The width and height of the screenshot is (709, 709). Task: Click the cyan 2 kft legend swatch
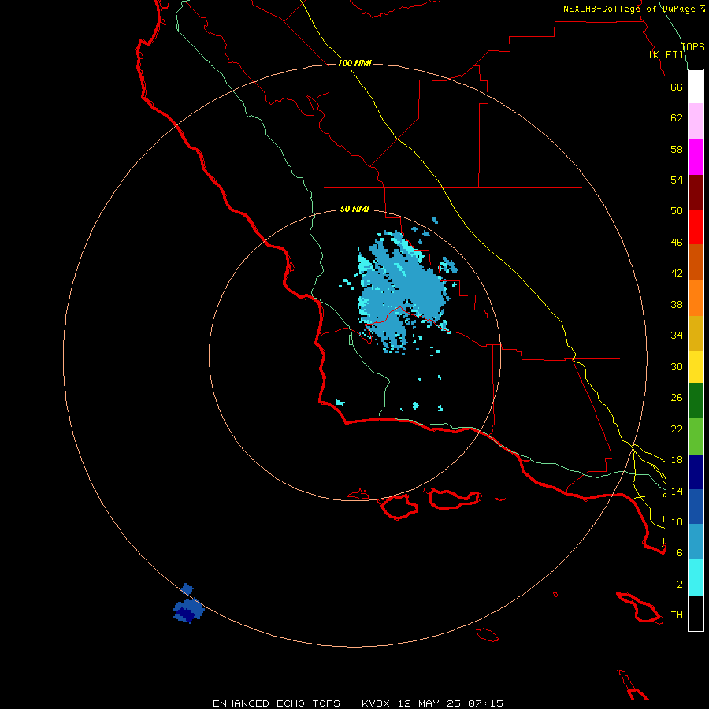[x=696, y=577]
